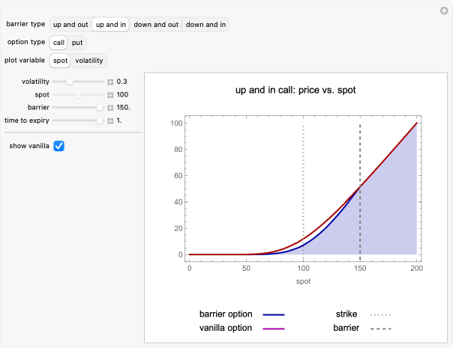Click the spot slider track
This screenshot has height=348, width=453.
pyautogui.click(x=78, y=95)
